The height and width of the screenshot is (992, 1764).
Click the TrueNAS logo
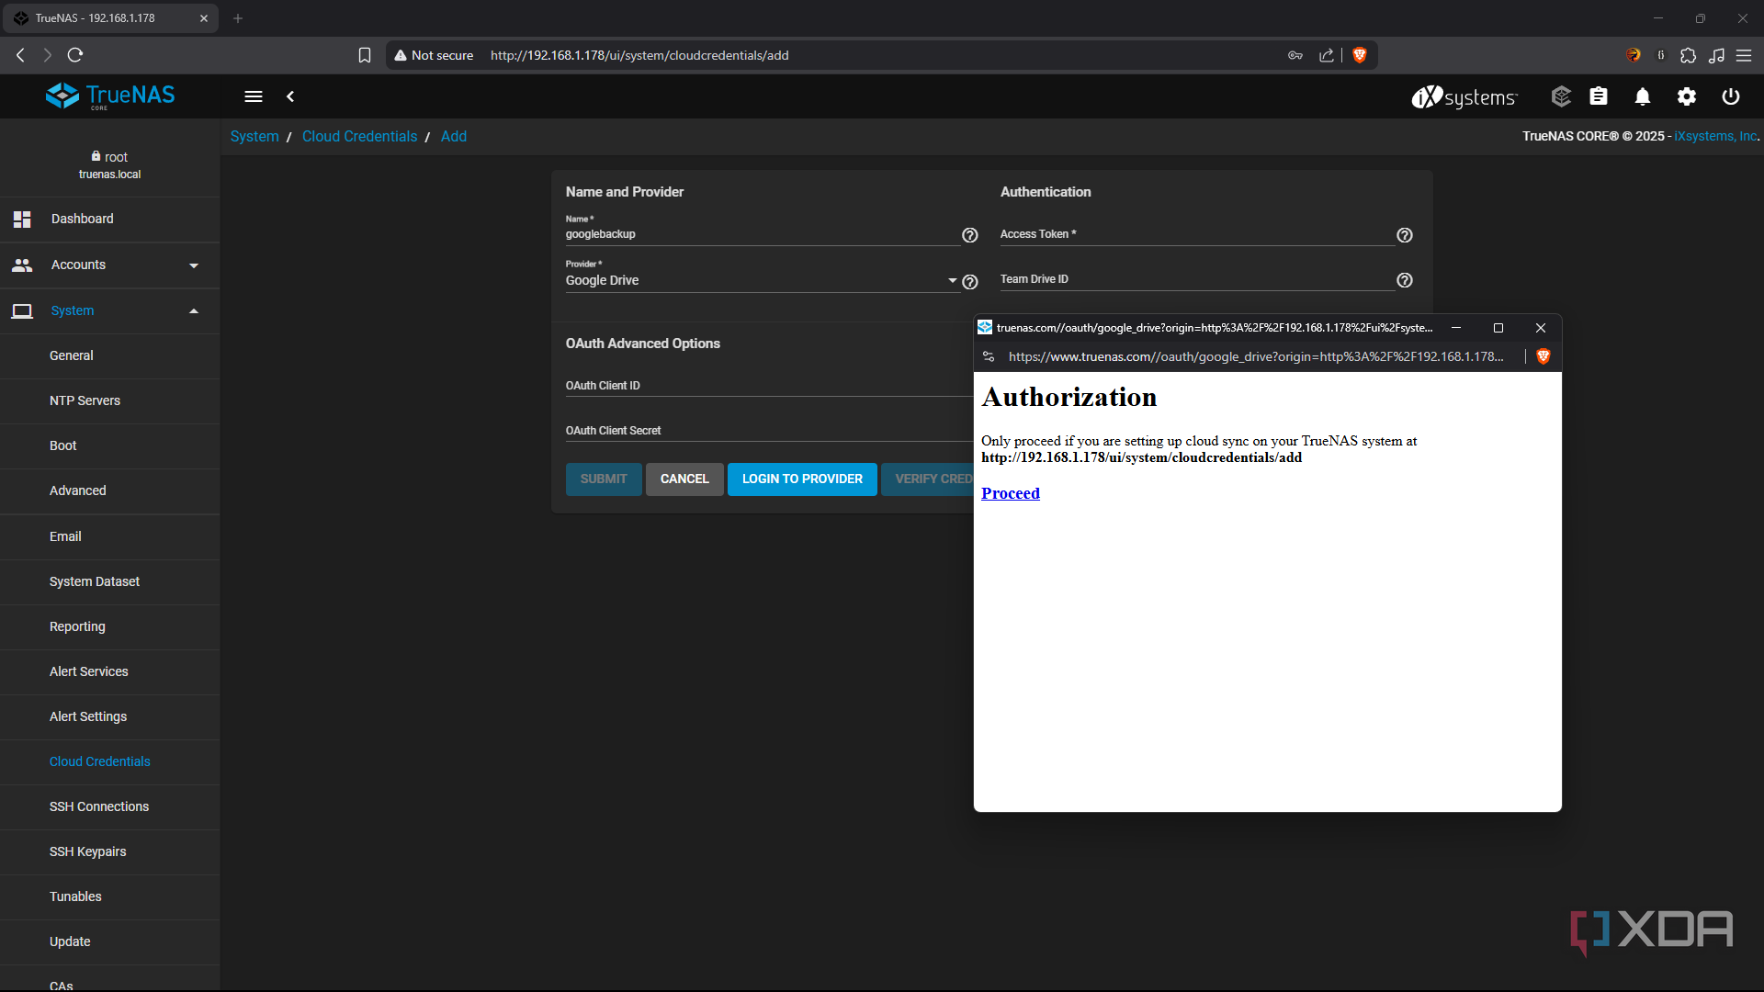coord(110,96)
